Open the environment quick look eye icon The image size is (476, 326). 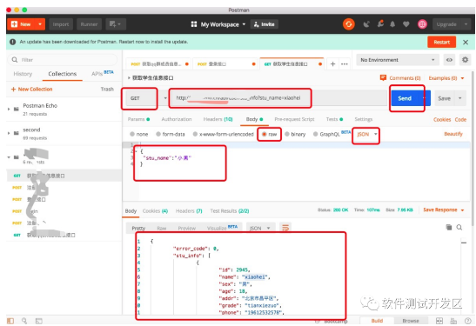click(449, 60)
